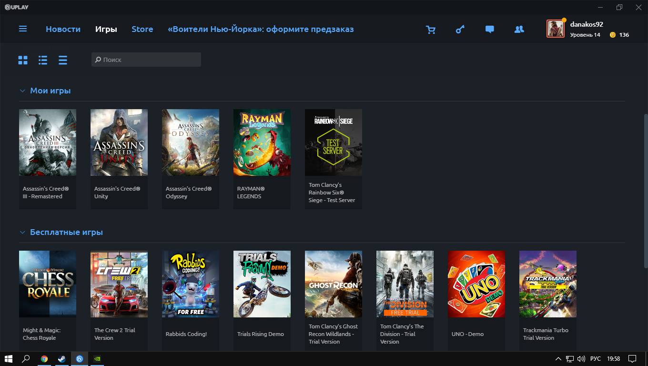Click the РУС language indicator

coord(596,358)
